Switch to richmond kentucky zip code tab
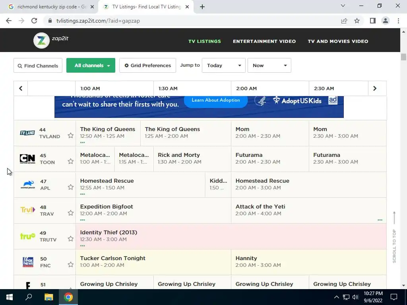This screenshot has height=305, width=407. (x=51, y=7)
